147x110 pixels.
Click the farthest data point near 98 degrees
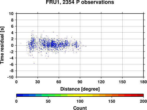point(86,46)
